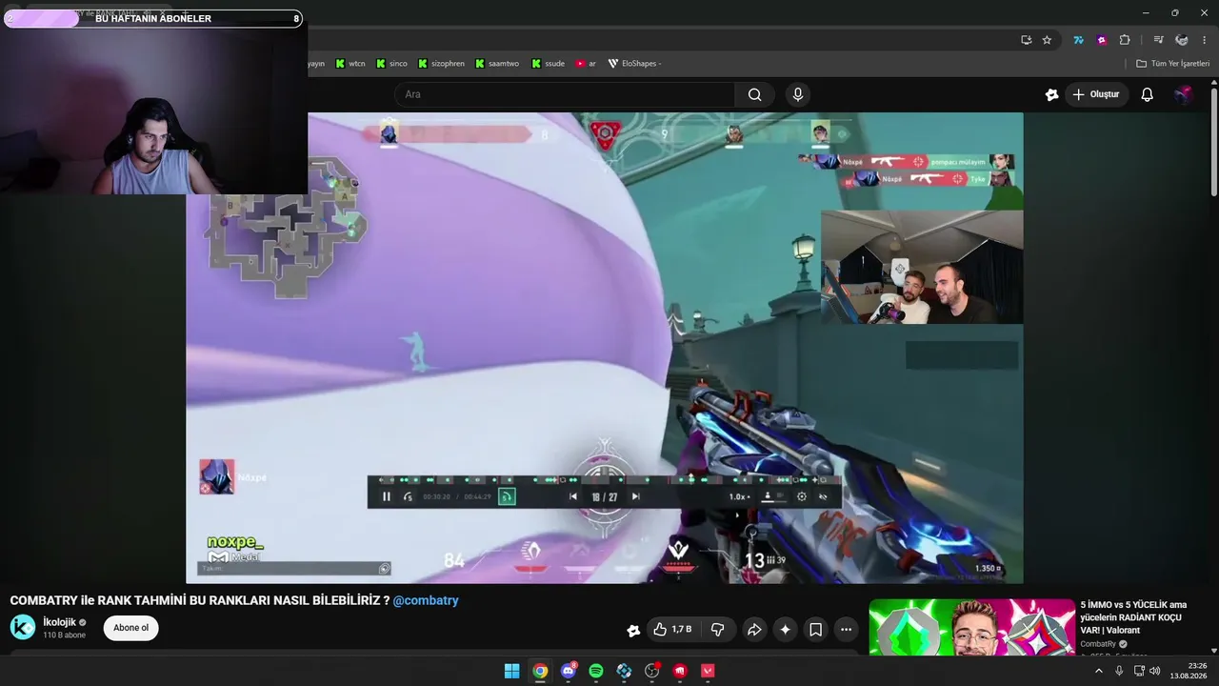Dislike the video with thumbs-down icon

coord(718,629)
